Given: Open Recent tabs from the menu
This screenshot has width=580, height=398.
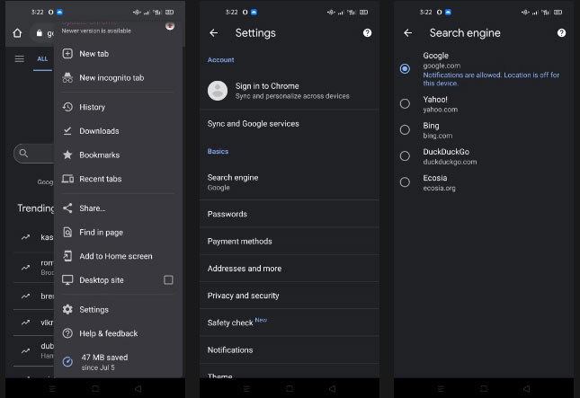Looking at the screenshot, I should (119, 179).
